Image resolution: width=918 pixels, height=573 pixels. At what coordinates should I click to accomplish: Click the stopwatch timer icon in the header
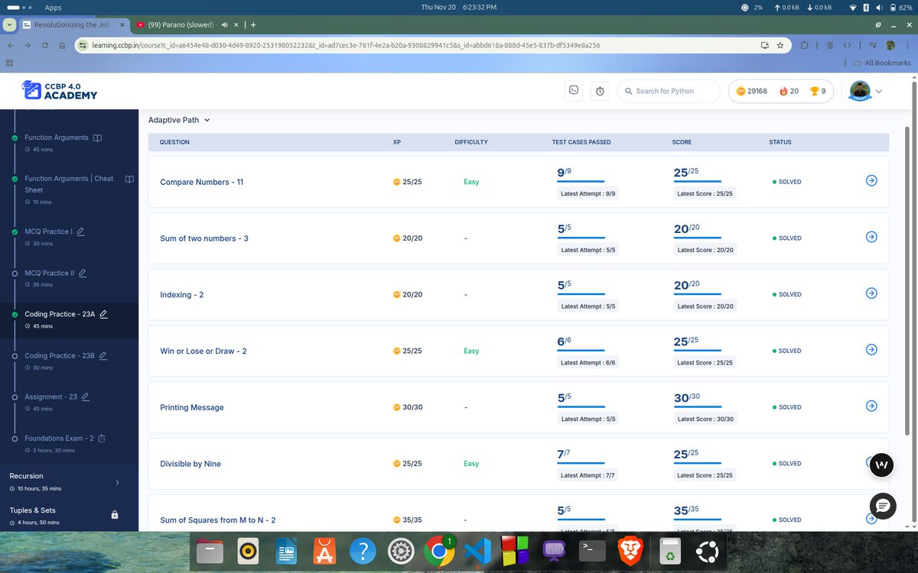point(600,90)
